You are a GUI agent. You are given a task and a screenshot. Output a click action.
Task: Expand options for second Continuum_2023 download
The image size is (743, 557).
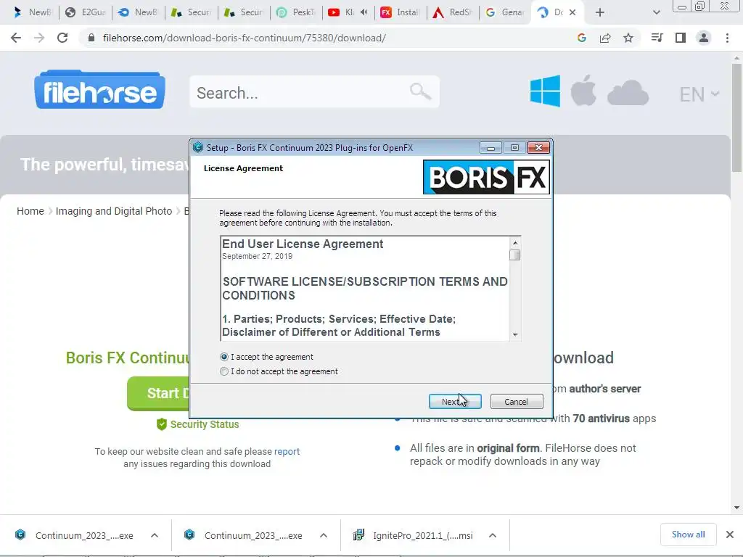[324, 536]
